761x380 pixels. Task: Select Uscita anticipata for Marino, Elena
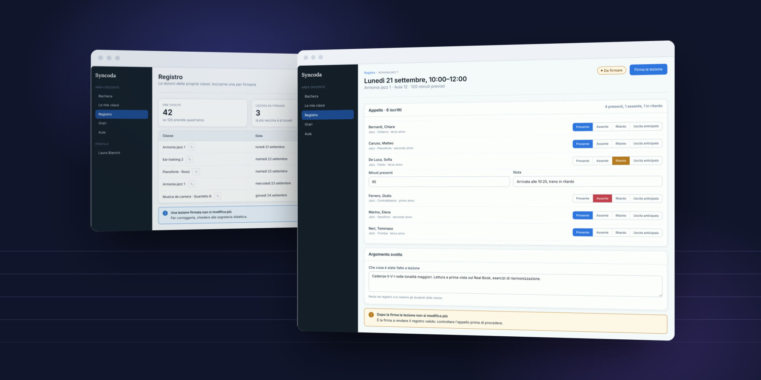[646, 216]
